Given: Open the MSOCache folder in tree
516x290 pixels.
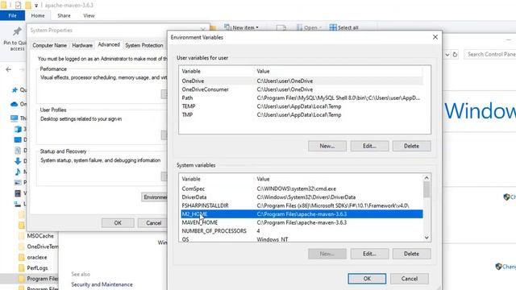Looking at the screenshot, I should [40, 236].
